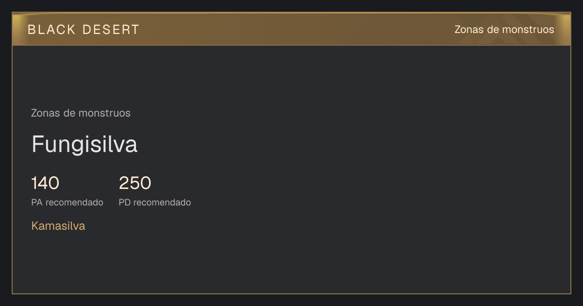The height and width of the screenshot is (306, 583).
Task: Click the word DESERT in the logo
Action: tap(111, 30)
